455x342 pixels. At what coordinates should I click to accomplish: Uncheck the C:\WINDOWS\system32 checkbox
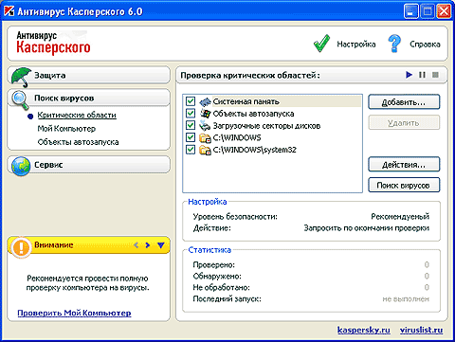pyautogui.click(x=191, y=149)
